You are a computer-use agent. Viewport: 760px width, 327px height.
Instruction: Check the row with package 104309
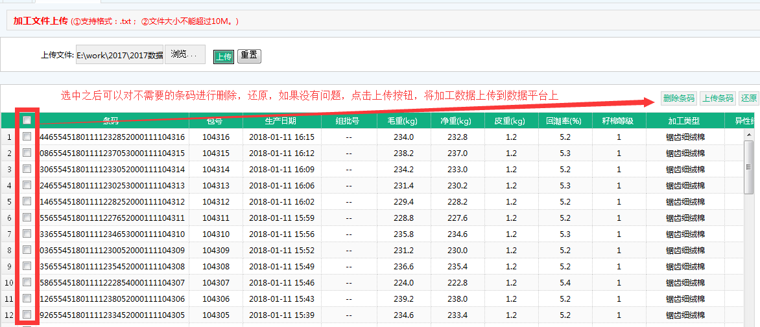click(x=27, y=249)
